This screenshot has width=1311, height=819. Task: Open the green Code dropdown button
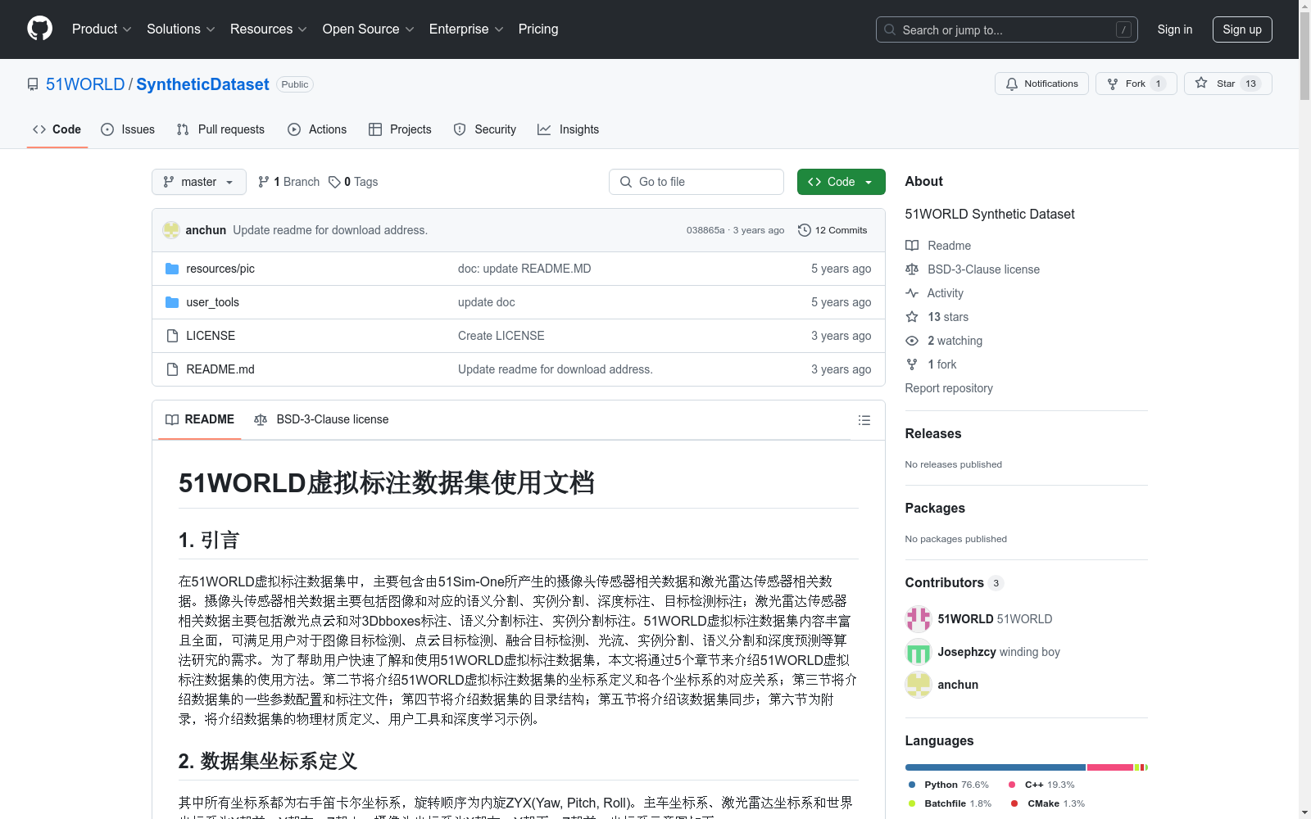[x=841, y=182]
